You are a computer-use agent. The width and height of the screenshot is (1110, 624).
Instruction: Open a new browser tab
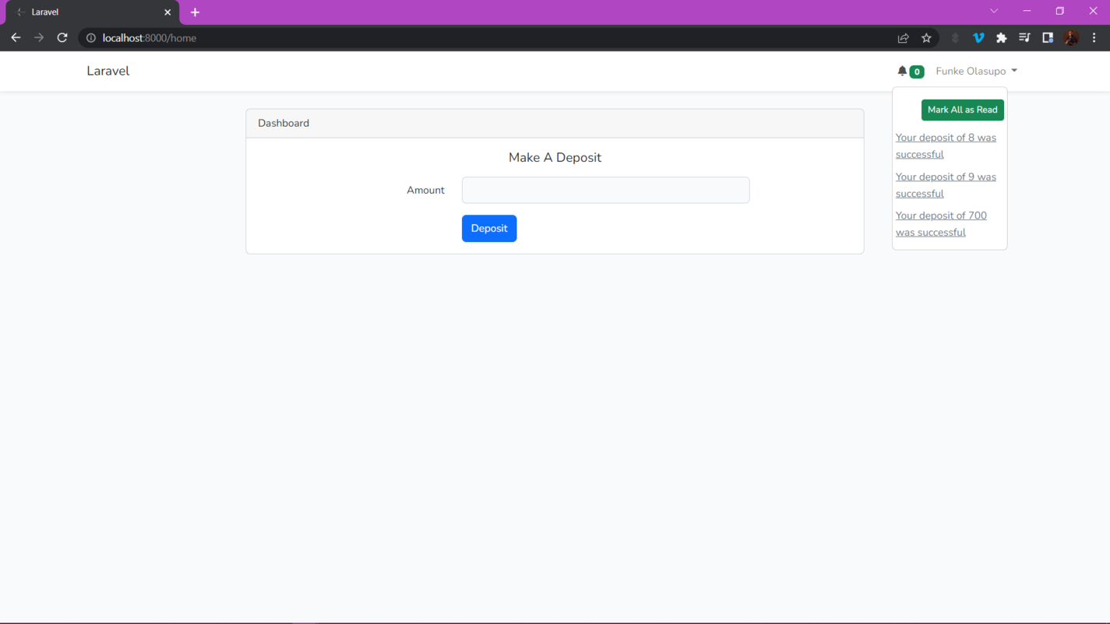(195, 12)
